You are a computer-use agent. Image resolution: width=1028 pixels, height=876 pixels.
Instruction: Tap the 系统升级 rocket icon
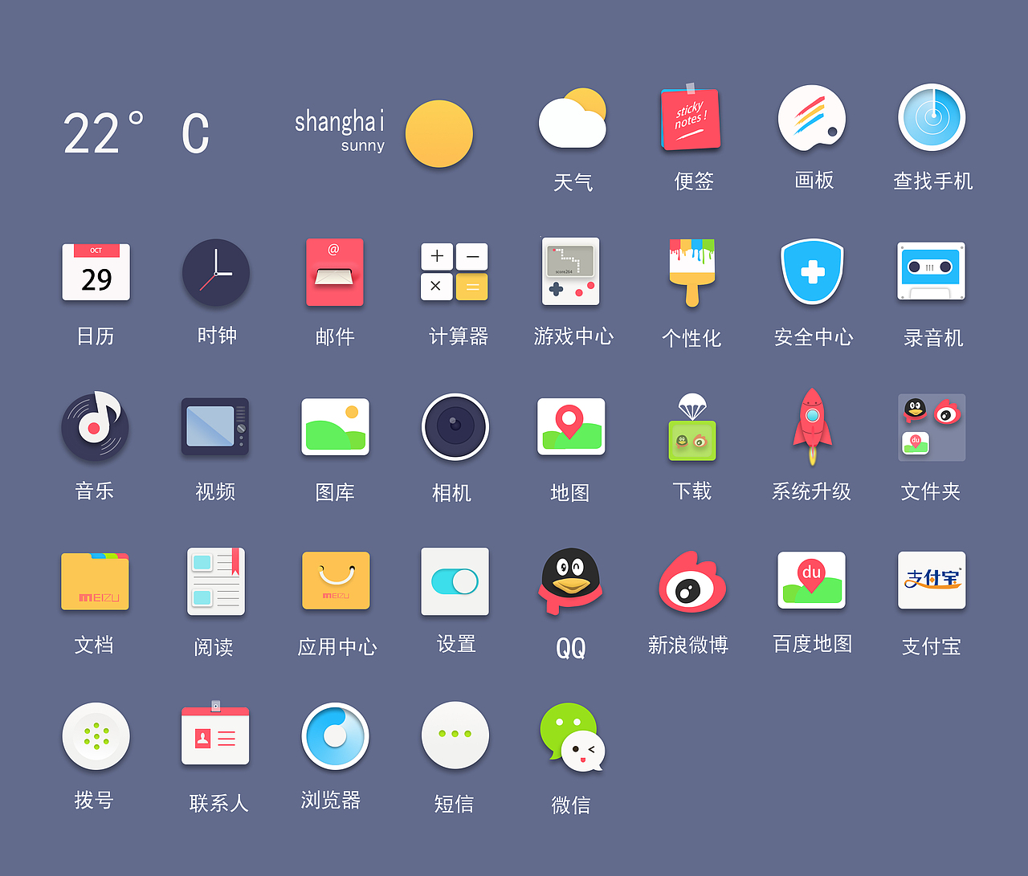(x=812, y=426)
